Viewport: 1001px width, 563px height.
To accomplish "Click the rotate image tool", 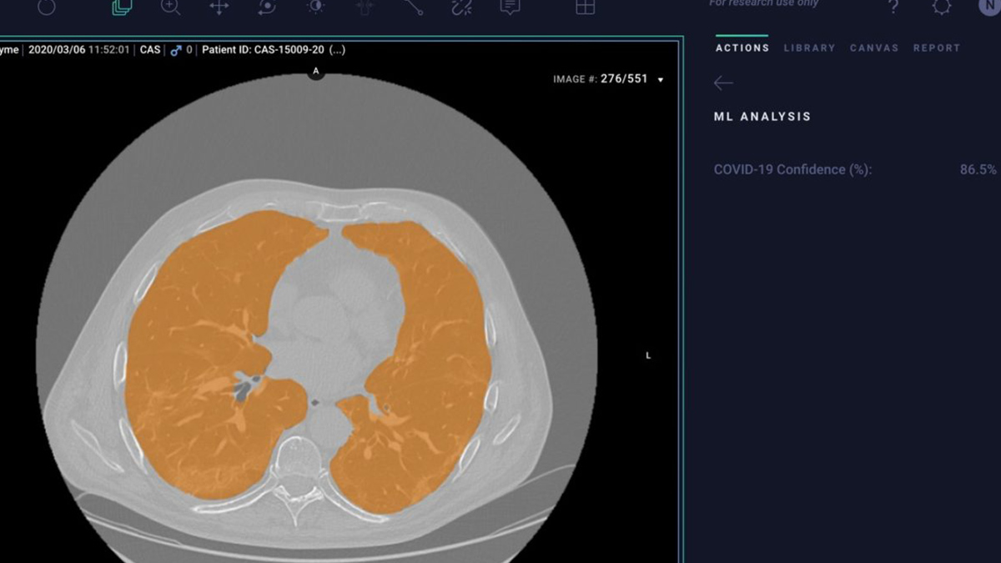I will click(267, 8).
